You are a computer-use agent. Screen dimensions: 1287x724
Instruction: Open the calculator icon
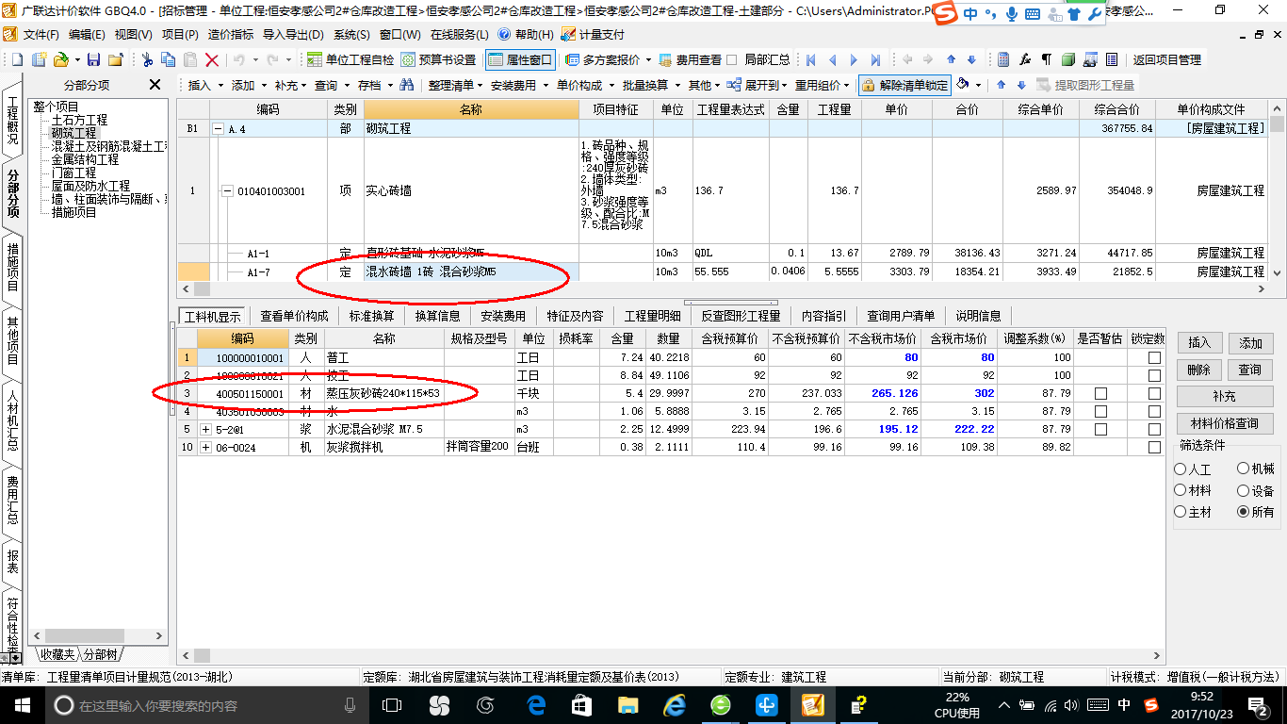1003,59
